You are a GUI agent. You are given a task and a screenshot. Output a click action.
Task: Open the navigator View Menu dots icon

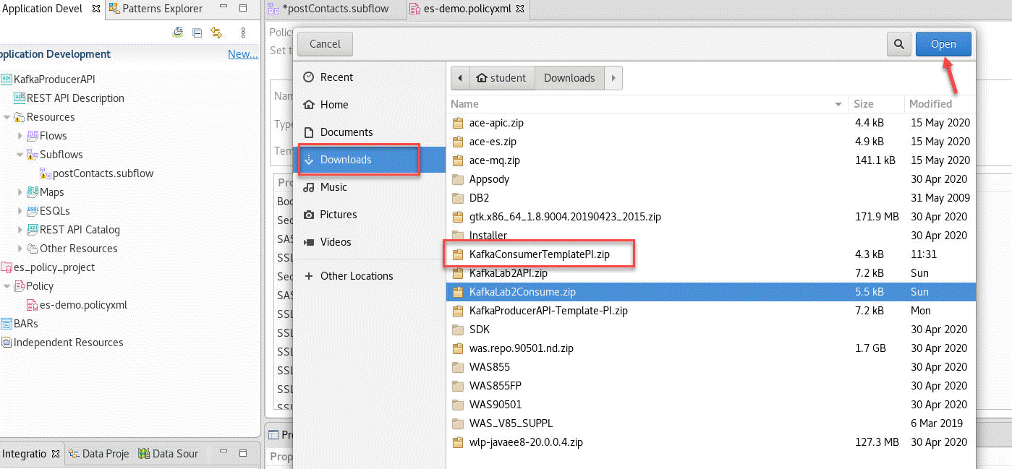243,33
